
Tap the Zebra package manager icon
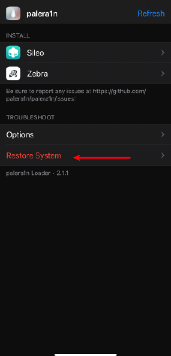(x=13, y=73)
